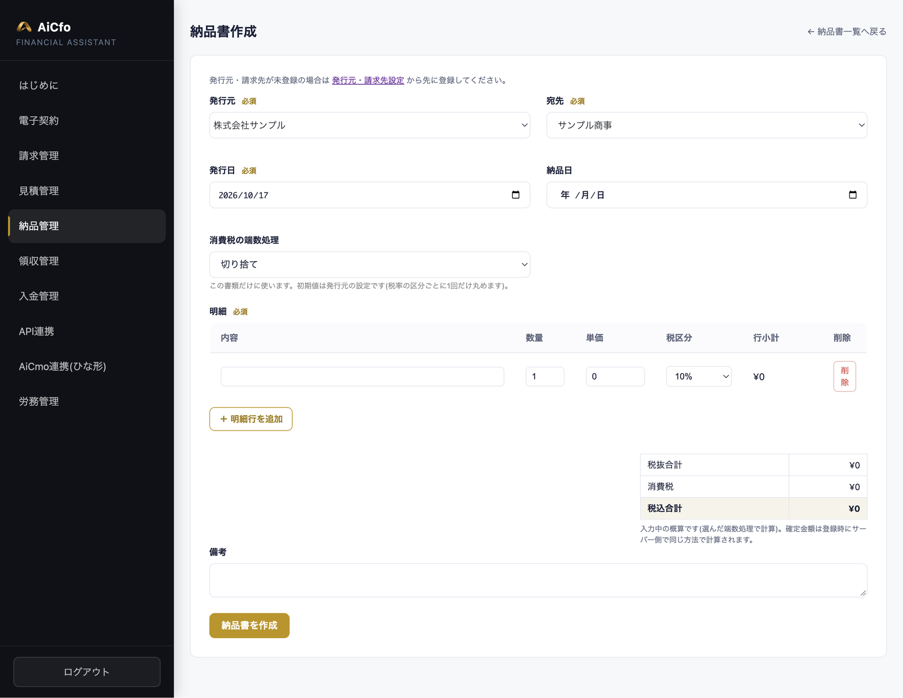Click the 税区分 column header
Viewport: 903px width, 698px height.
pos(679,337)
